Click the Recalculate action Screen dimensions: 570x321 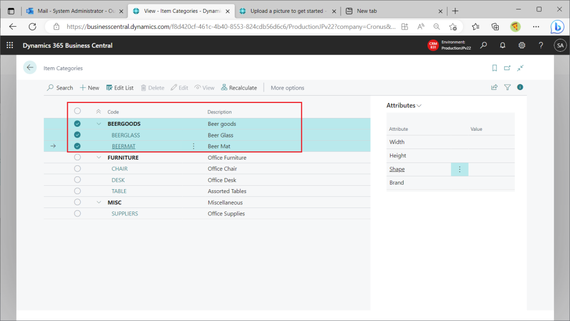click(239, 87)
